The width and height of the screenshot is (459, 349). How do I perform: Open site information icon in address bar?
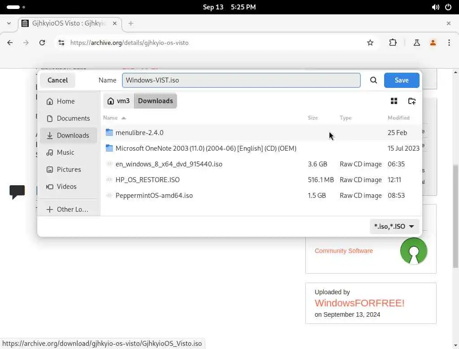(x=61, y=43)
